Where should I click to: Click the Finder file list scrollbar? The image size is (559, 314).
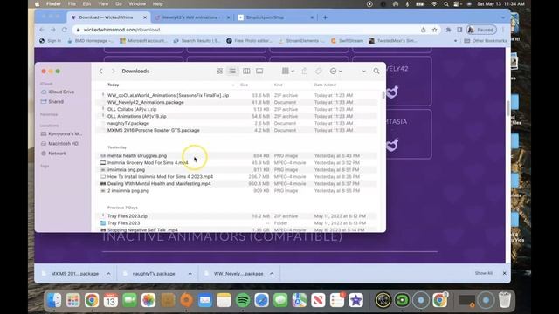point(383,95)
